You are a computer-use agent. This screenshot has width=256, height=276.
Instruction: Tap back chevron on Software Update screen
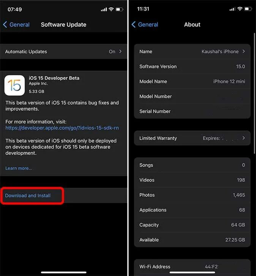(x=5, y=25)
